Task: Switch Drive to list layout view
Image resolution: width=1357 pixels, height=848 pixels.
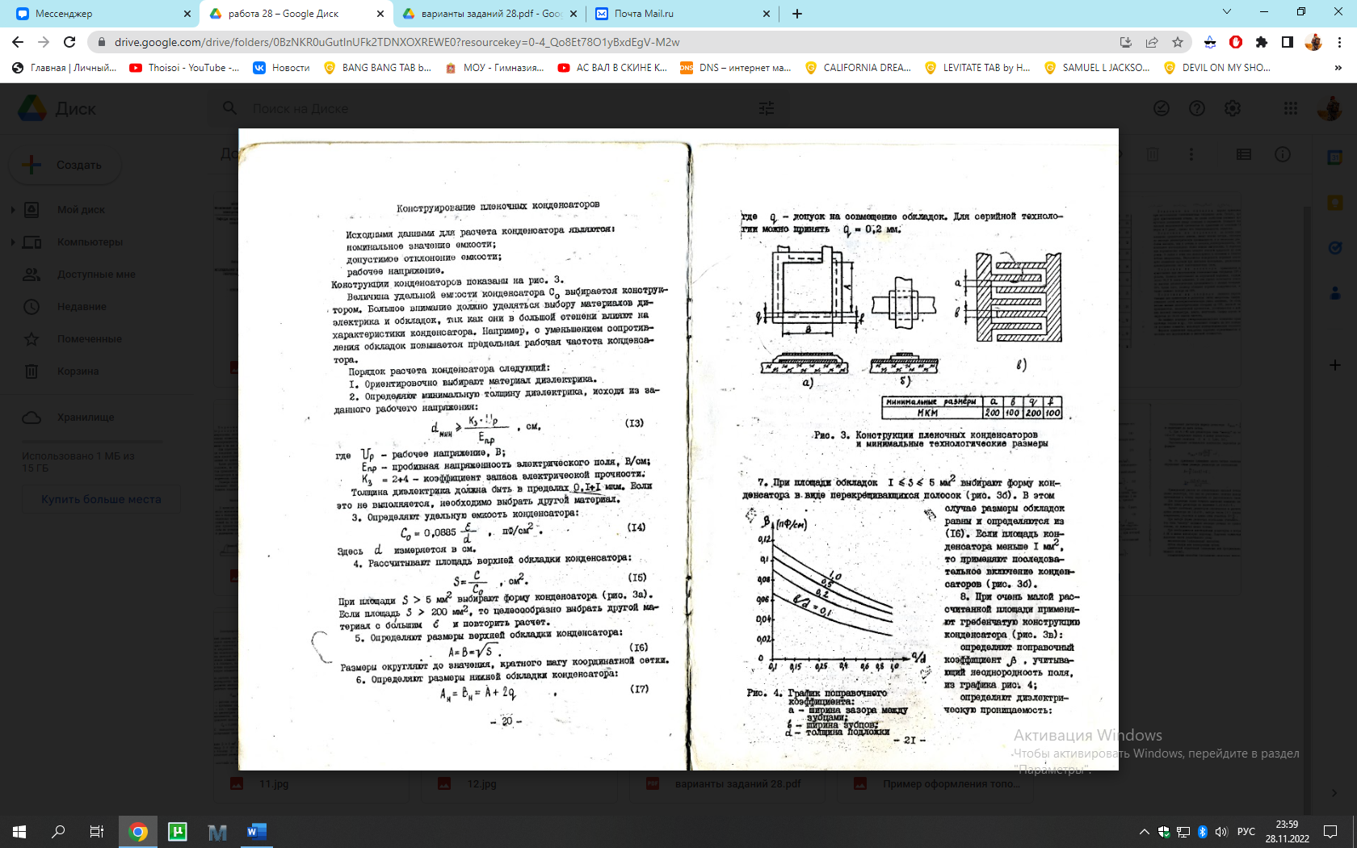Action: pyautogui.click(x=1244, y=154)
